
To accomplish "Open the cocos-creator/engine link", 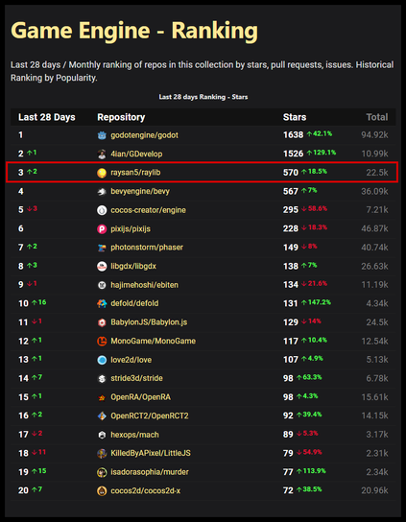I will [148, 210].
